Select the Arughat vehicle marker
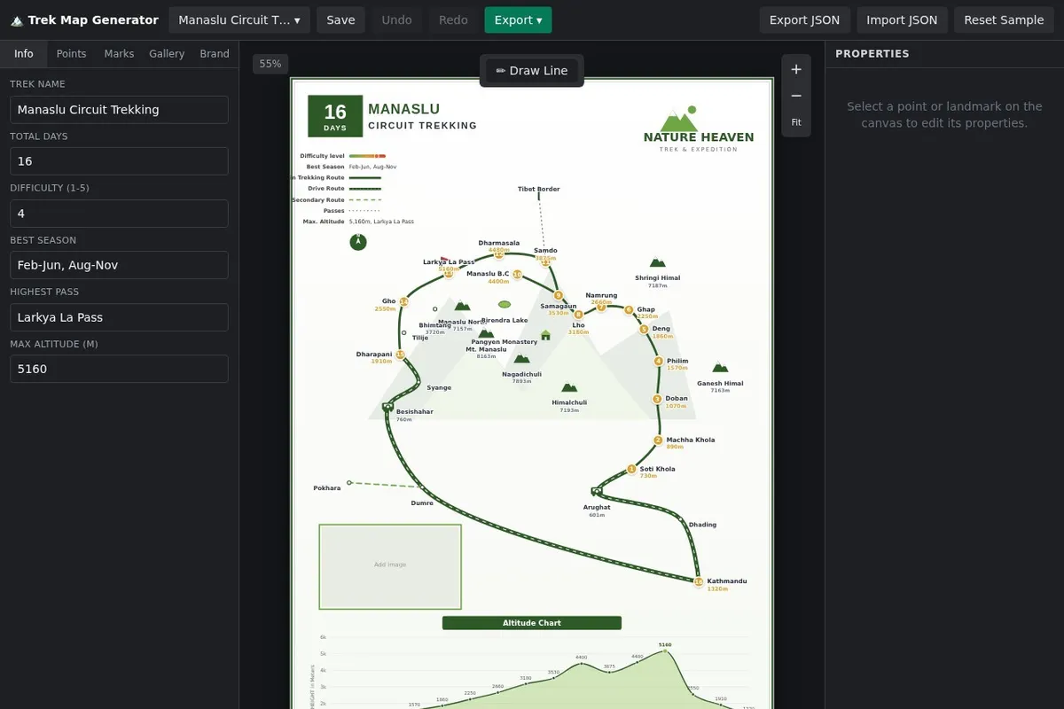The height and width of the screenshot is (709, 1064). point(597,491)
